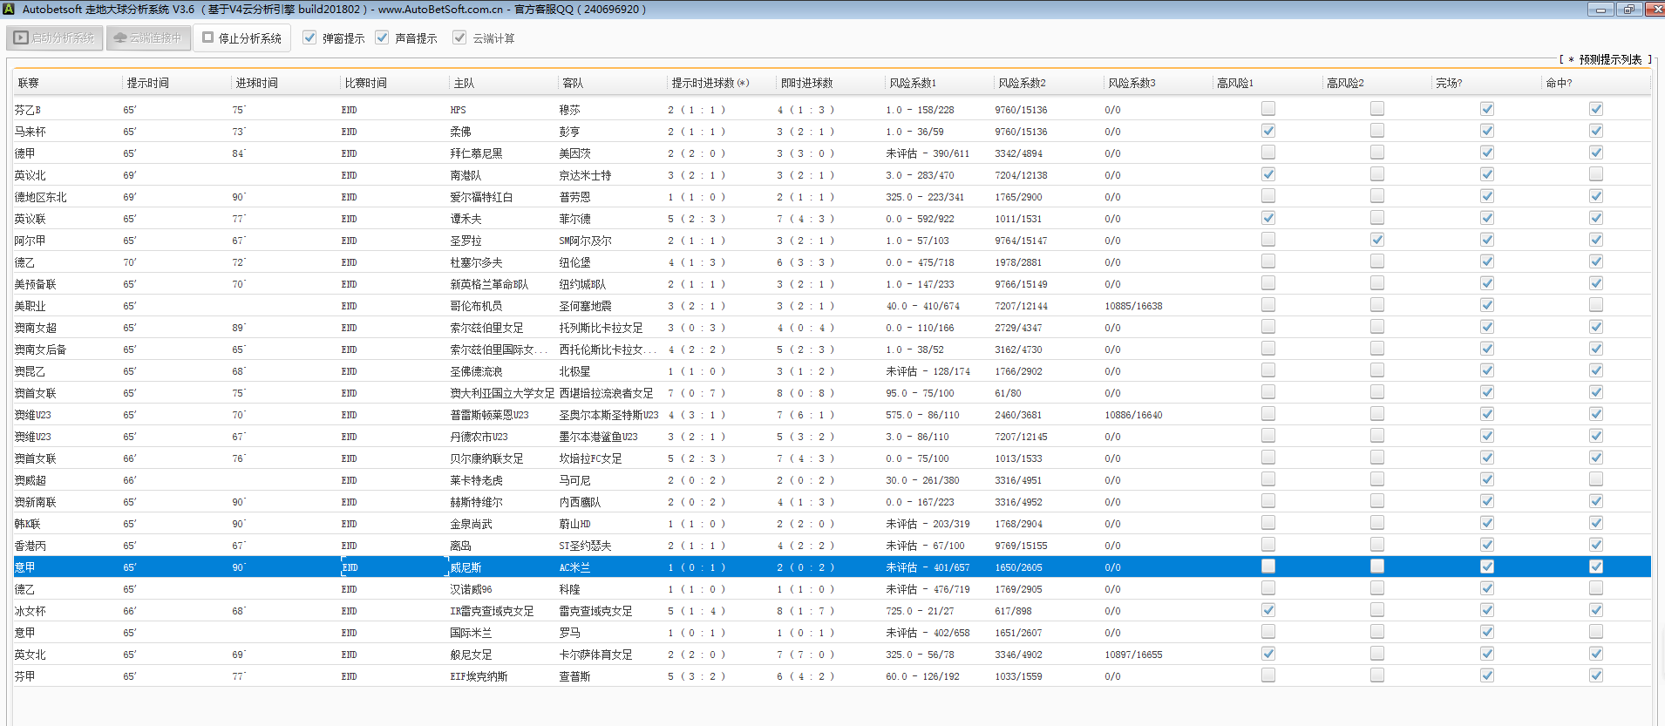The width and height of the screenshot is (1665, 726).
Task: Select the 拜仁慕尼黑 match row
Action: point(476,153)
